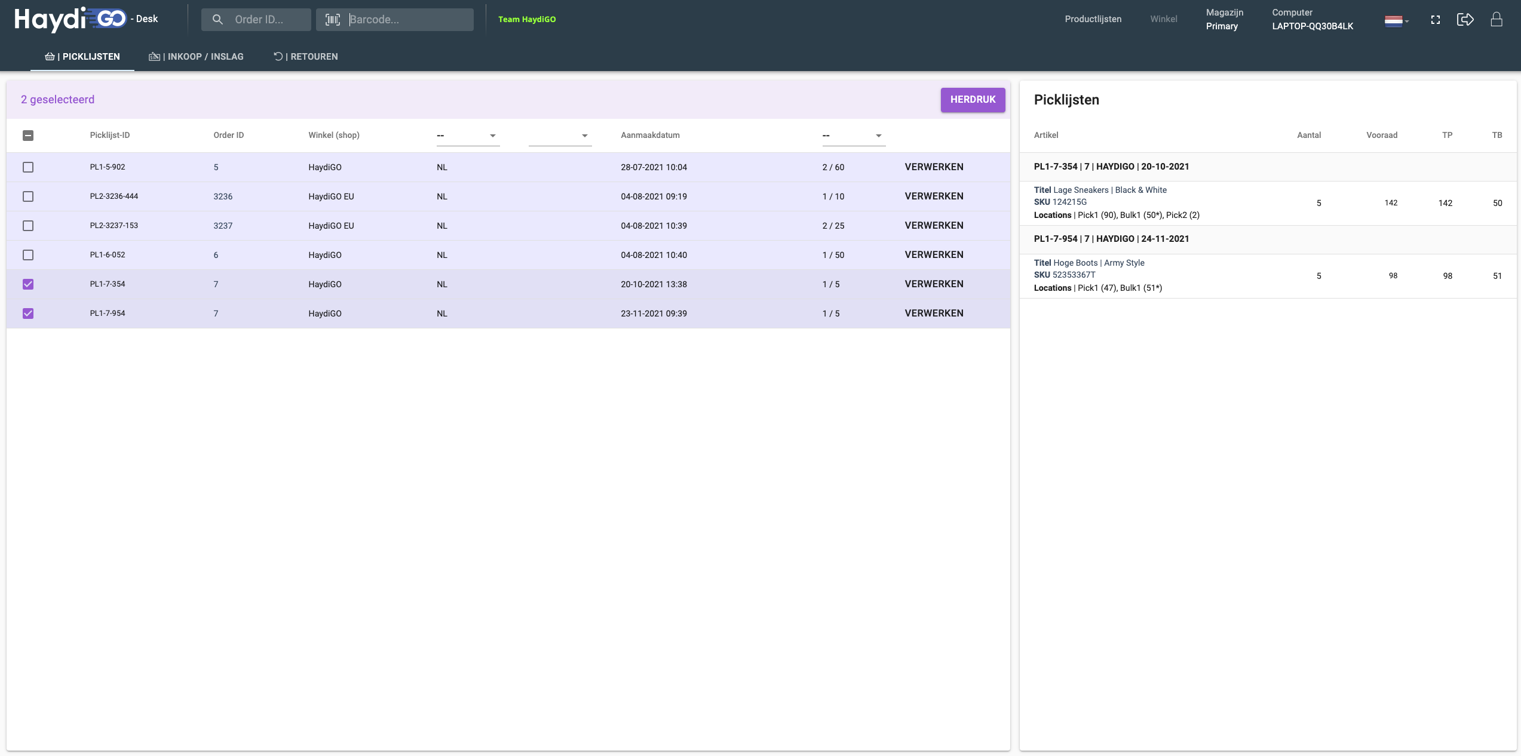Click the lock screen padlock icon

pyautogui.click(x=1497, y=19)
